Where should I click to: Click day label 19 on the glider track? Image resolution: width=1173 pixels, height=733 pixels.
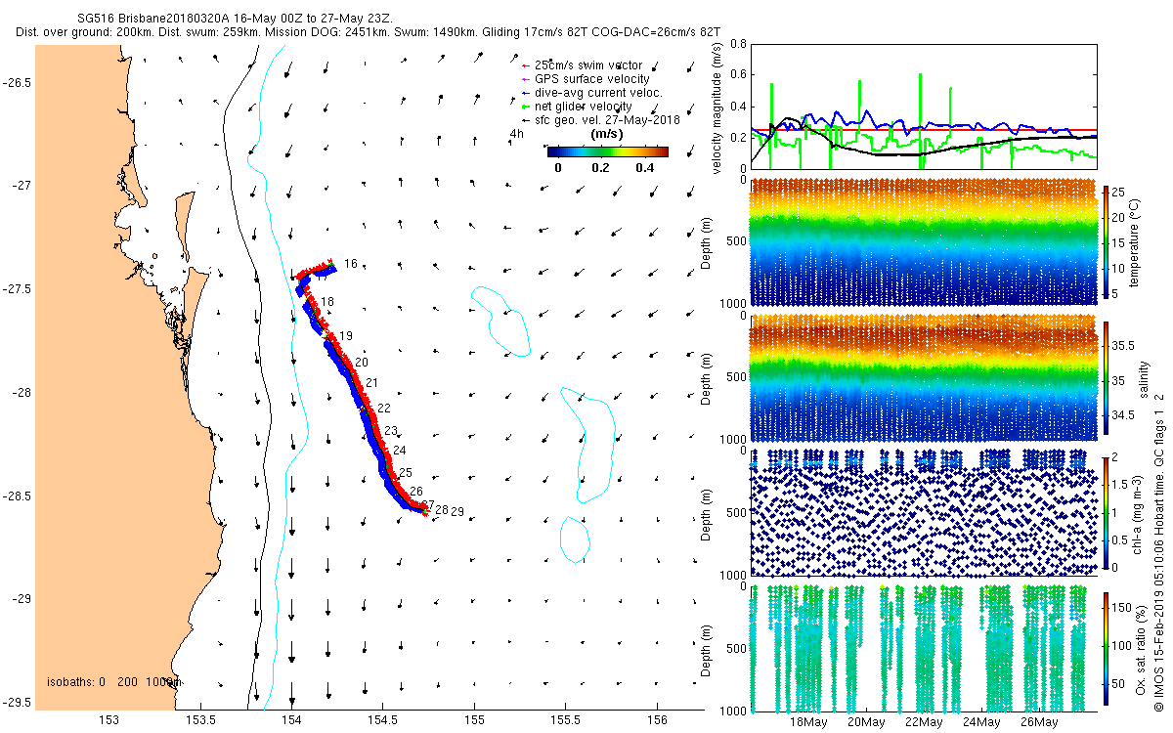[x=345, y=335]
